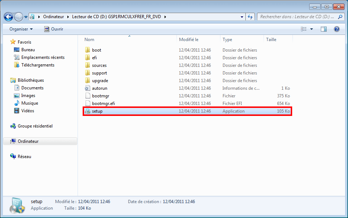Expand arrow before Ordinateur in address bar
The image size is (348, 218).
(x=39, y=17)
